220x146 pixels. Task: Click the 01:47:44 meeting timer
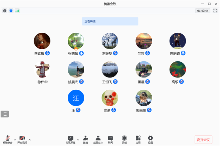[203, 11]
